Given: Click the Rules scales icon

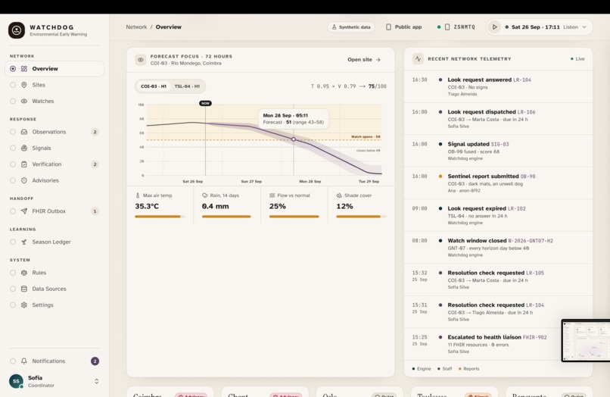Looking at the screenshot, I should pyautogui.click(x=24, y=273).
